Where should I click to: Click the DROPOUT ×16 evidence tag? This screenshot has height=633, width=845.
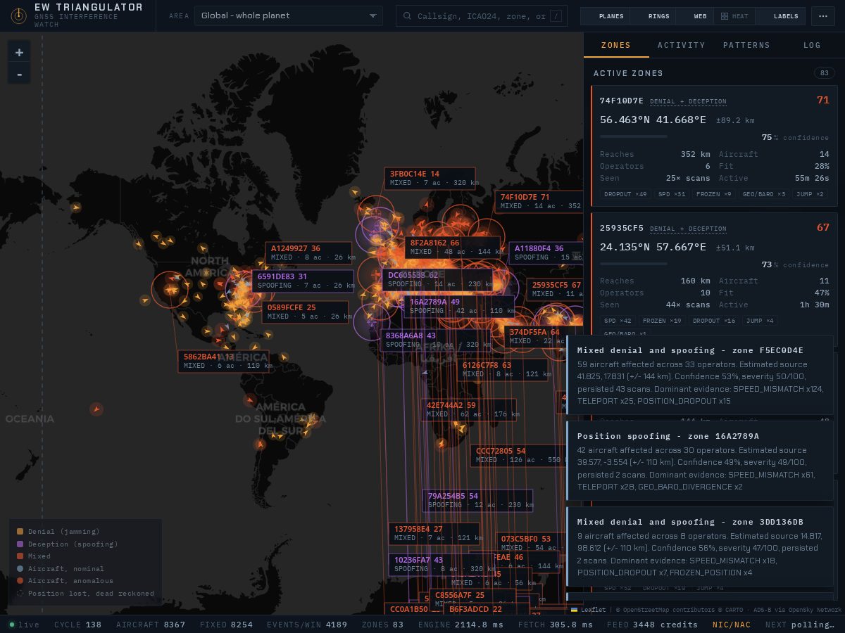coord(714,321)
